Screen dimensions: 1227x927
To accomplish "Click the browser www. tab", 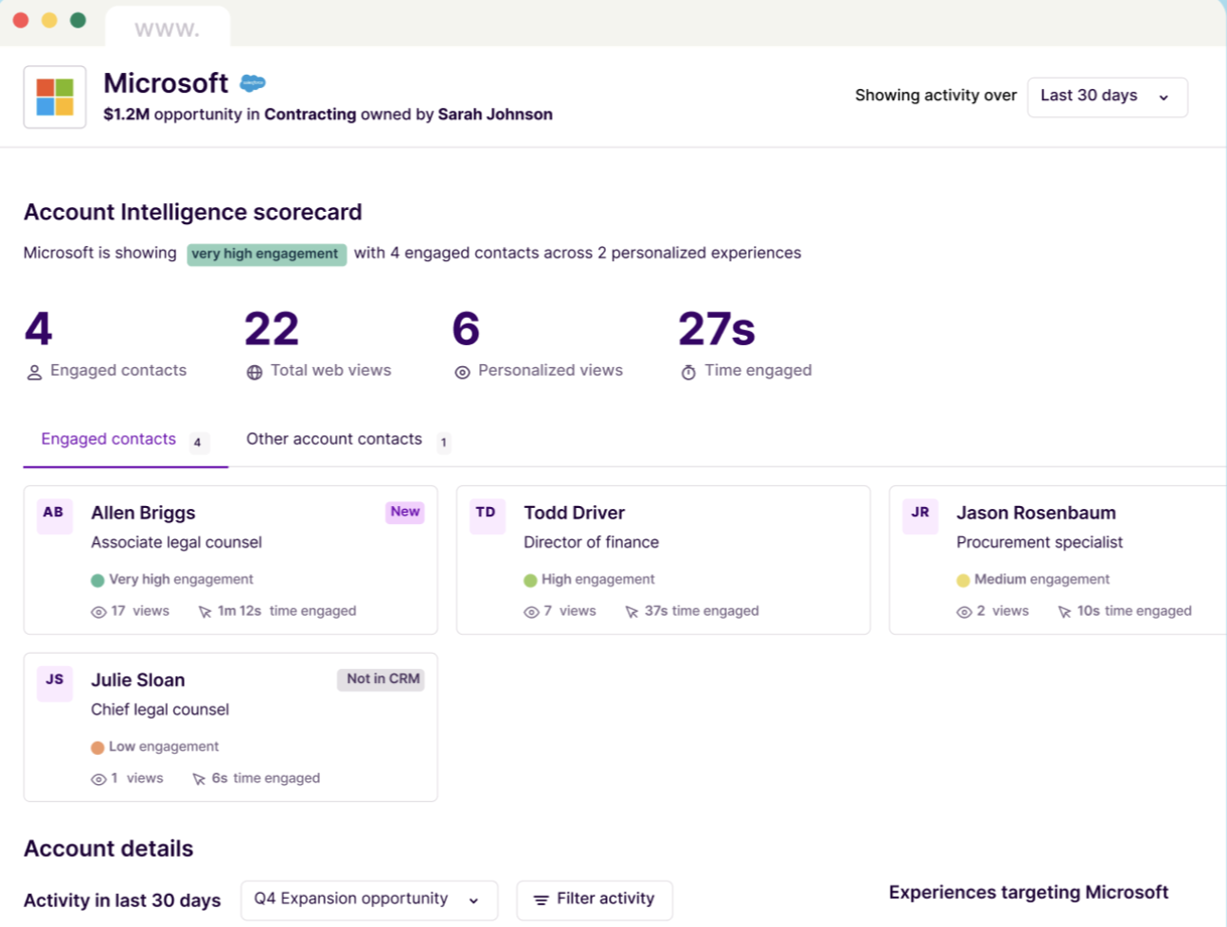I will (168, 29).
